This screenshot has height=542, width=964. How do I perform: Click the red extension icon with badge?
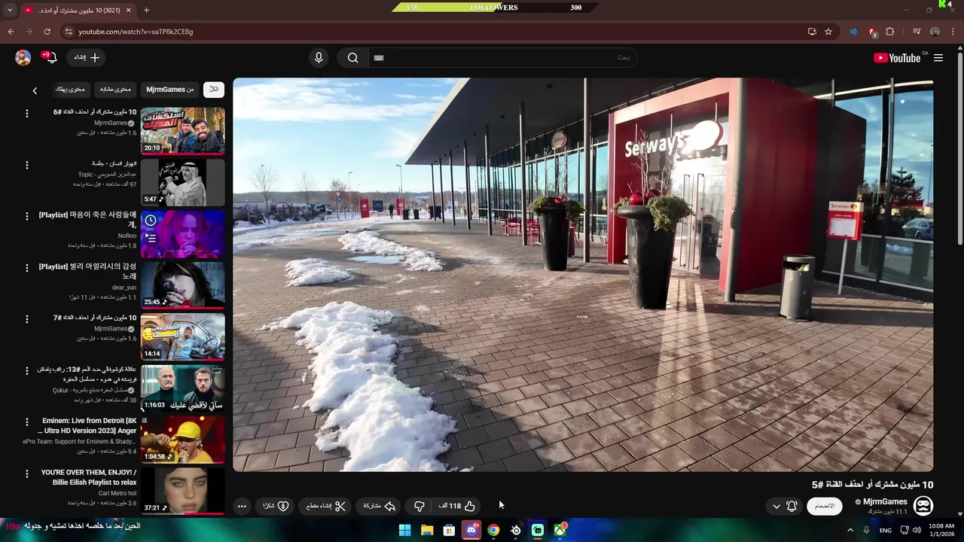872,32
